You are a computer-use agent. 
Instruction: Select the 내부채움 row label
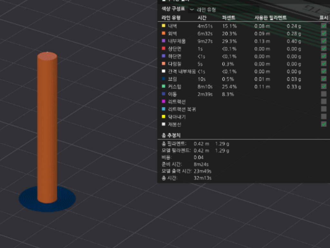(177, 41)
